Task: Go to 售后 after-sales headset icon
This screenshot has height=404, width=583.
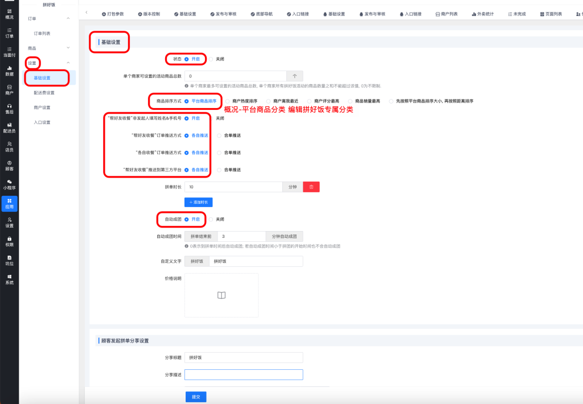Action: (x=9, y=109)
